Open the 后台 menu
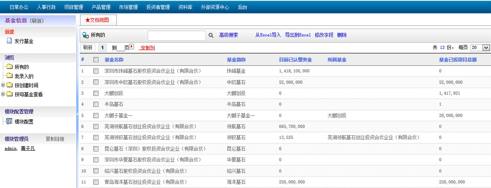Screen dimensions: 491x188 (242, 7)
